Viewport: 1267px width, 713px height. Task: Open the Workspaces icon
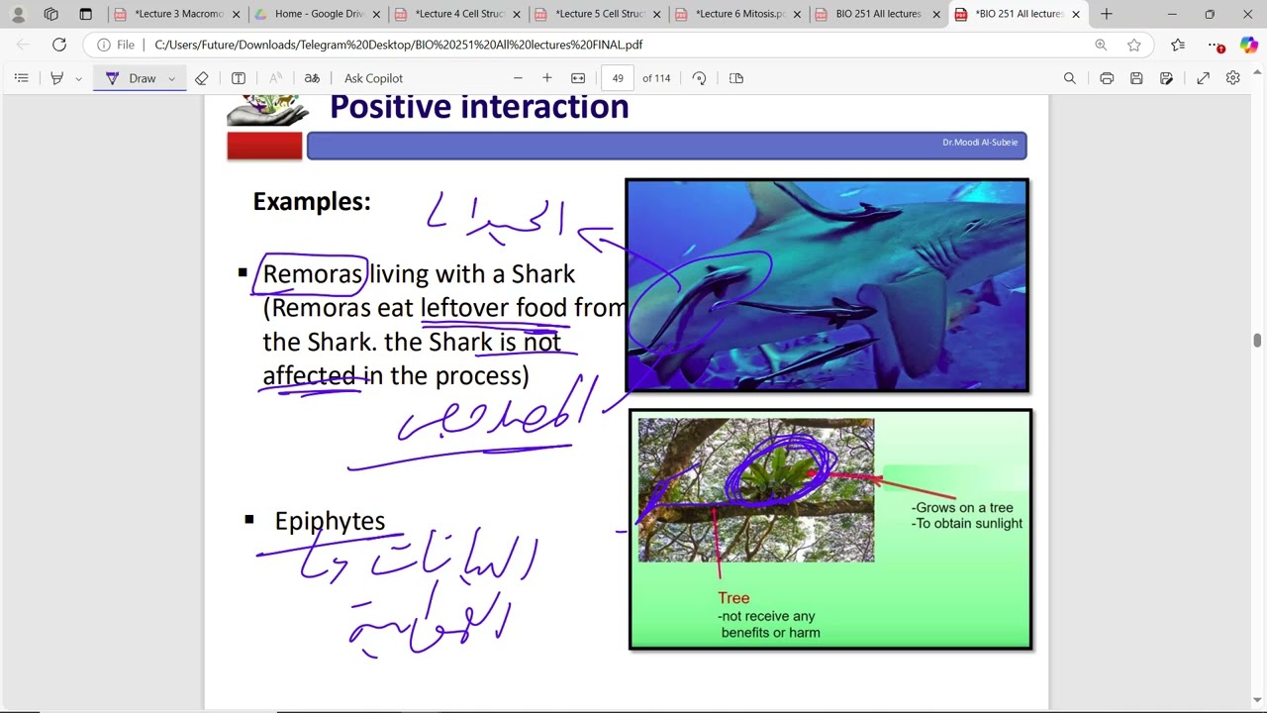coord(51,14)
